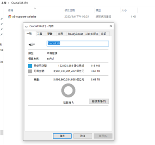Click the 本機 breadcrumb in address bar
Viewport: 155px width, 145px height.
click(4, 3)
